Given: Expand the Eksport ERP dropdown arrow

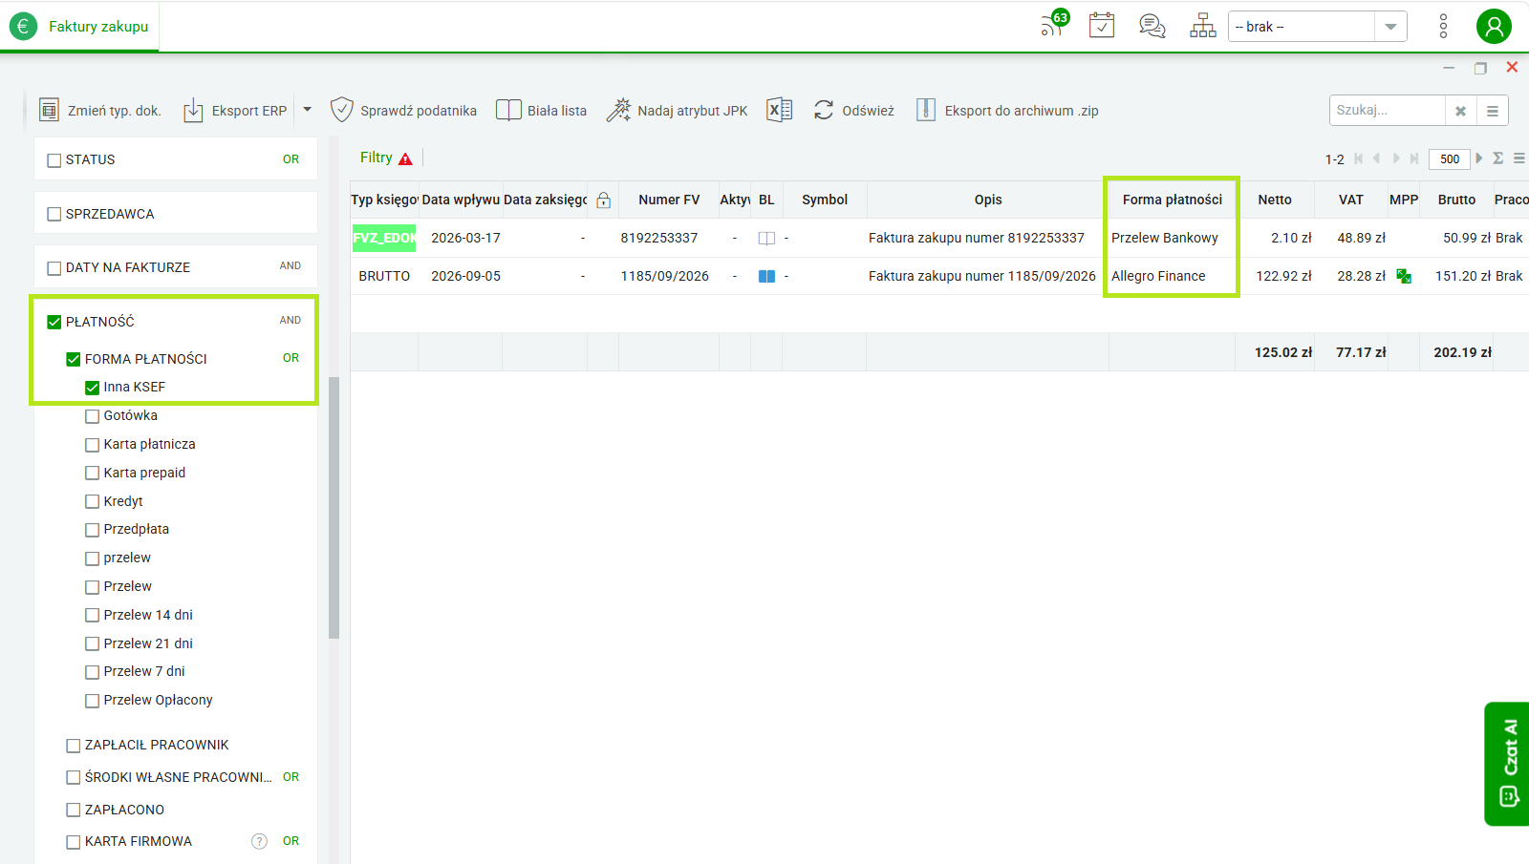Looking at the screenshot, I should coord(307,110).
